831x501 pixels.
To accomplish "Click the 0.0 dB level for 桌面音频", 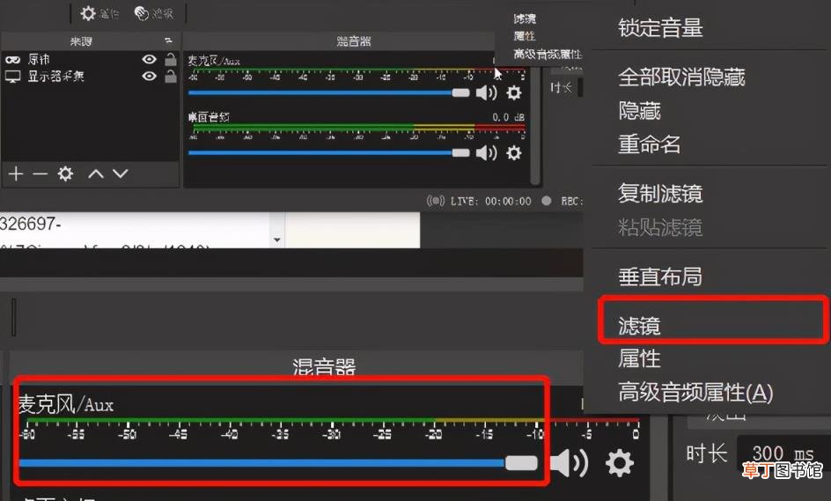I will 508,117.
